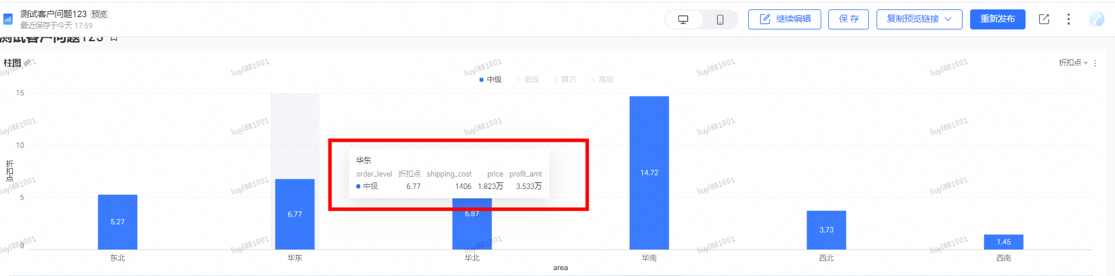The height and width of the screenshot is (276, 1115).
Task: Open the 折扣点 measure dropdown
Action: (1073, 63)
